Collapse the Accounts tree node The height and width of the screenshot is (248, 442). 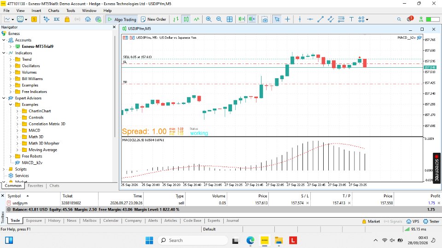click(4, 40)
